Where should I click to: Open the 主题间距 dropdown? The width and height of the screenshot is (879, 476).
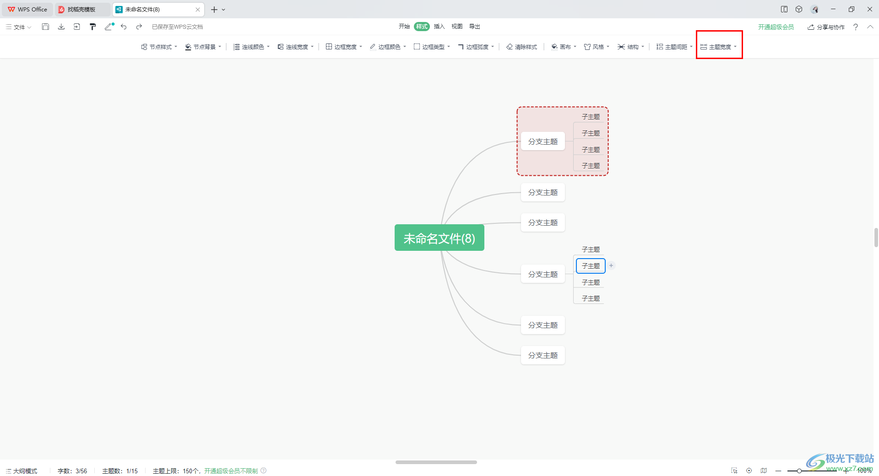click(x=674, y=47)
